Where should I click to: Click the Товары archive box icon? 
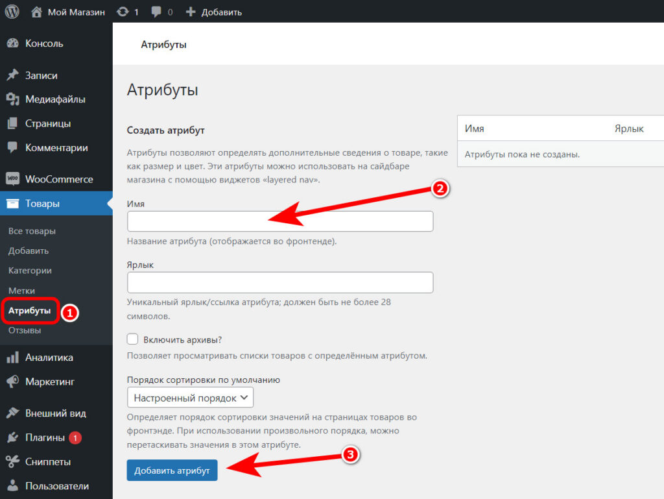(x=13, y=203)
